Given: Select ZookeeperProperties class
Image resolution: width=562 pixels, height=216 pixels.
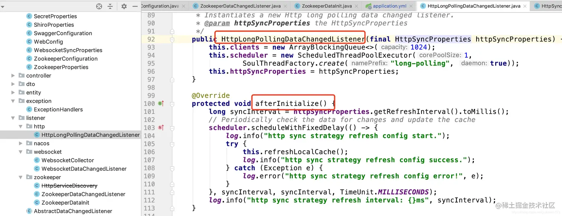Looking at the screenshot, I should click(x=61, y=67).
